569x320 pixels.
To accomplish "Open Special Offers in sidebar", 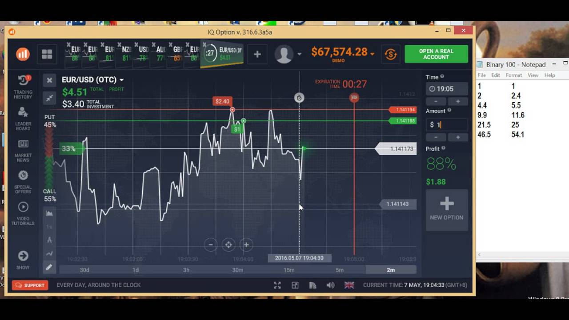I will click(23, 182).
